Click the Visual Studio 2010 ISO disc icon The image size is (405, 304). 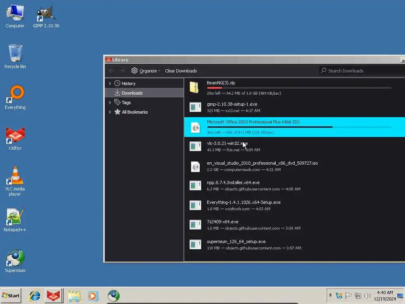(x=195, y=167)
